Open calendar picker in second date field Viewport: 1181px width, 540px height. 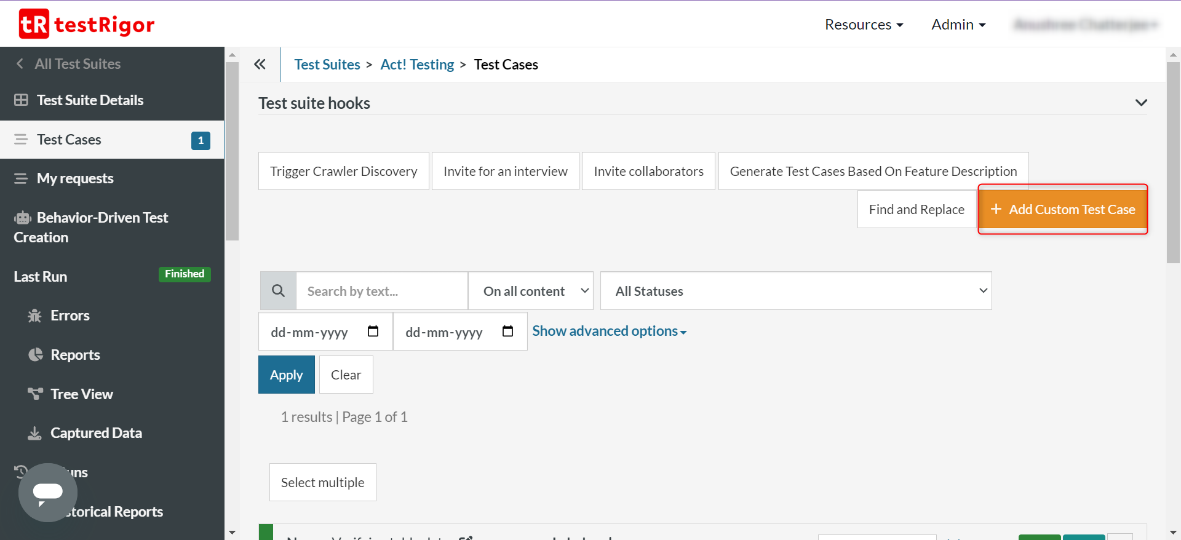tap(507, 332)
